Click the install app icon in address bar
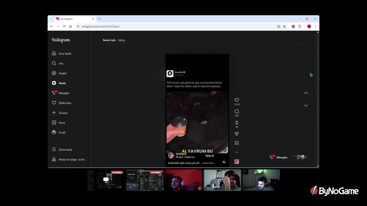367x206 pixels. coord(278,26)
